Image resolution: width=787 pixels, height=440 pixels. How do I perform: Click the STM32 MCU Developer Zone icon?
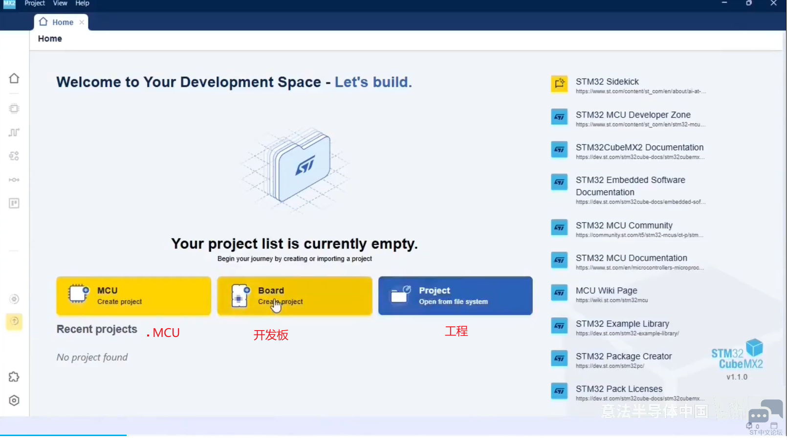pos(559,117)
